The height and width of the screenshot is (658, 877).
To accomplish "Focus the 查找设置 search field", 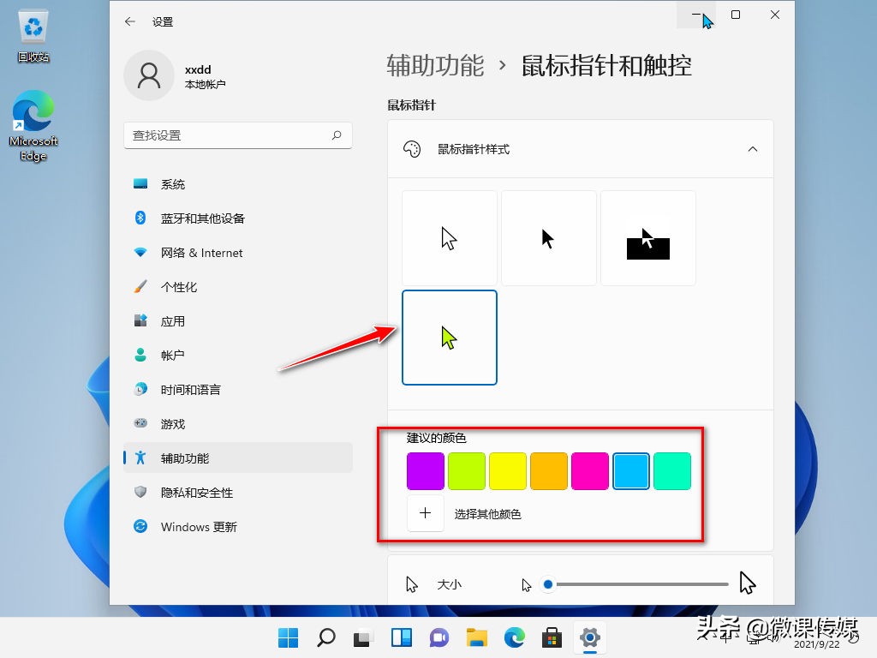I will (x=238, y=135).
